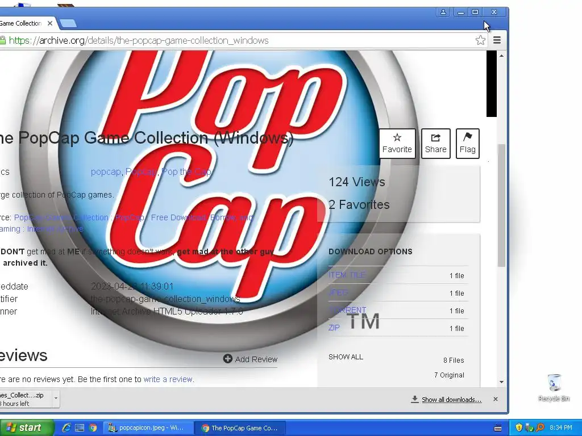This screenshot has height=436, width=582.
Task: Click the vertical scrollbar thumb
Action: [x=501, y=205]
